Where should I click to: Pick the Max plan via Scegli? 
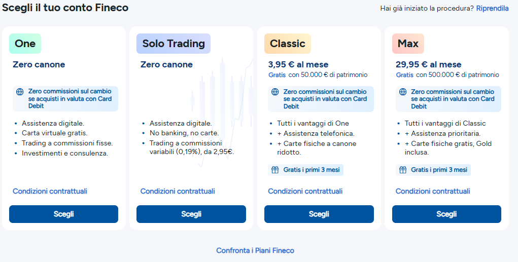446,214
